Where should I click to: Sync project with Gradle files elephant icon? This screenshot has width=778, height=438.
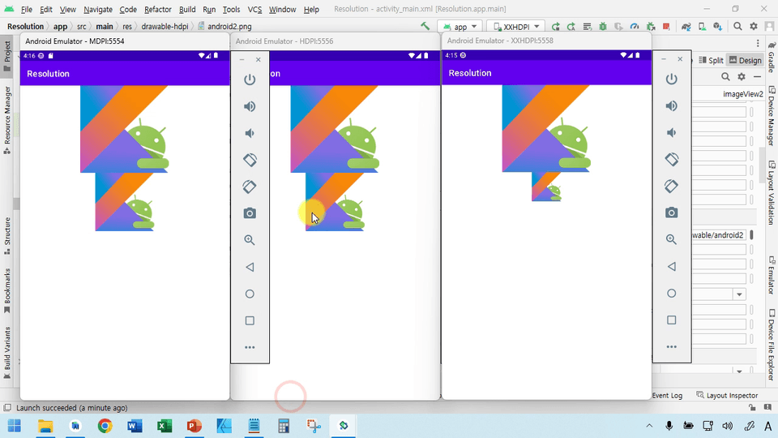pos(686,26)
